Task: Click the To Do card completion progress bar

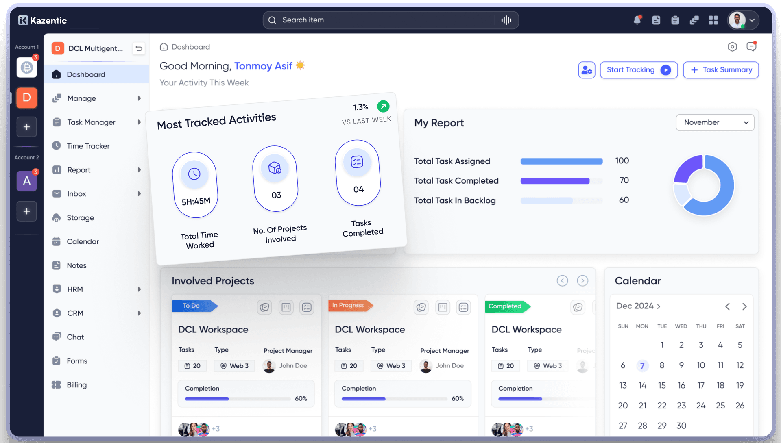Action: (x=238, y=399)
